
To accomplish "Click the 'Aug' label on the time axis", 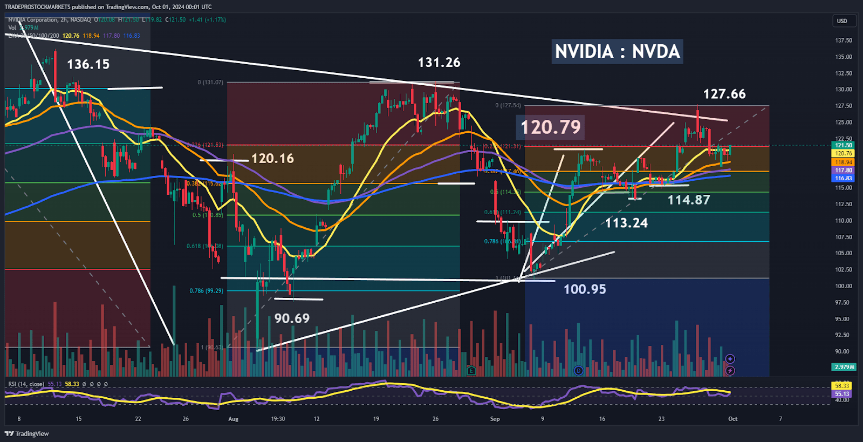I will tap(233, 419).
